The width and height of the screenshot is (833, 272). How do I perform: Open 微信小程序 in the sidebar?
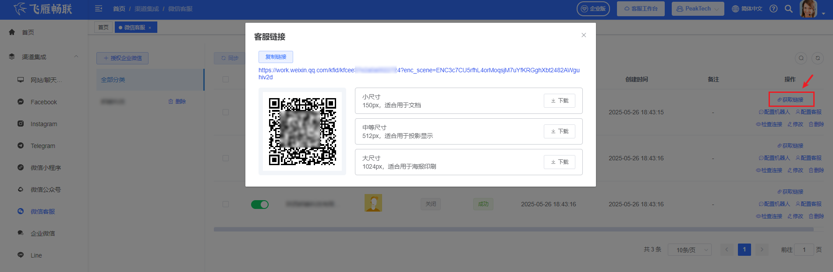tap(46, 168)
